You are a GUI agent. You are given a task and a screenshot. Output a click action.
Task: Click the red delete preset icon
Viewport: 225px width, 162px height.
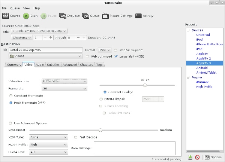197,157
